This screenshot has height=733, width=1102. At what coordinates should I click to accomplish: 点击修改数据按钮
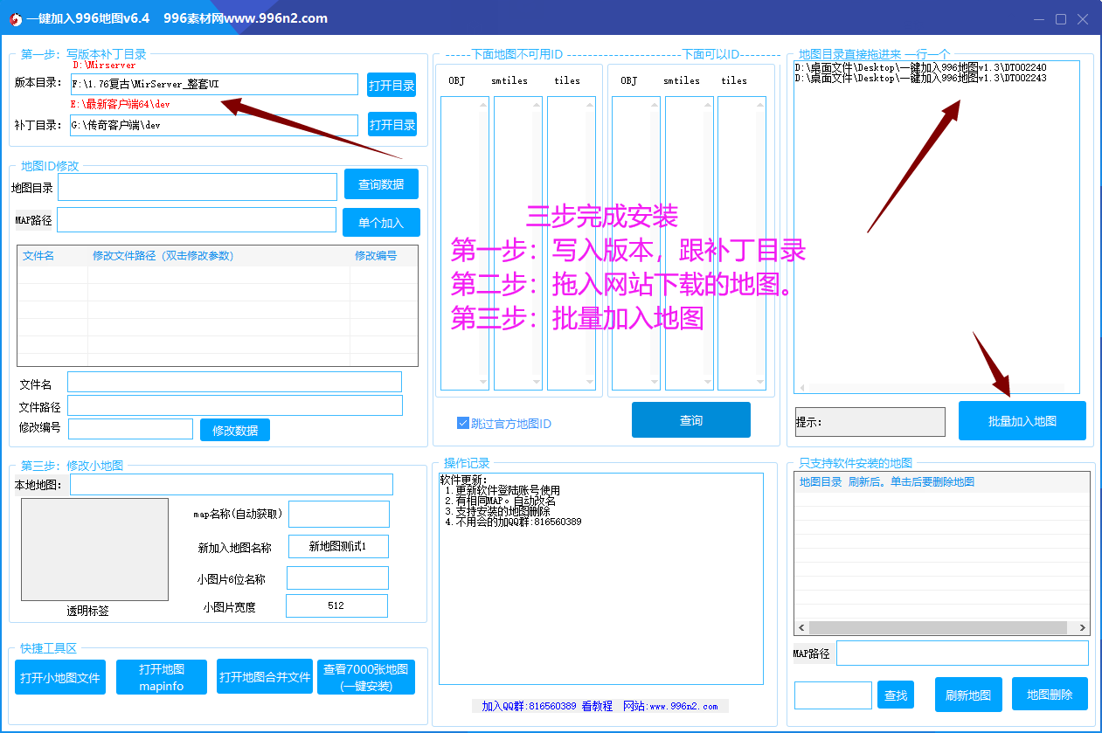pos(234,429)
